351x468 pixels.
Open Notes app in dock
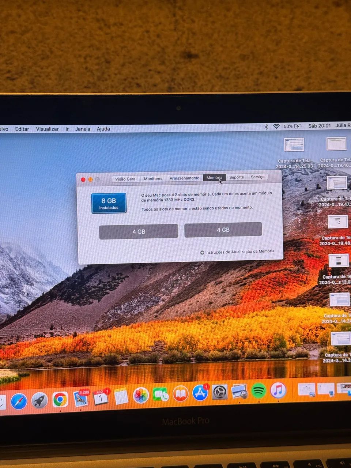point(121,396)
